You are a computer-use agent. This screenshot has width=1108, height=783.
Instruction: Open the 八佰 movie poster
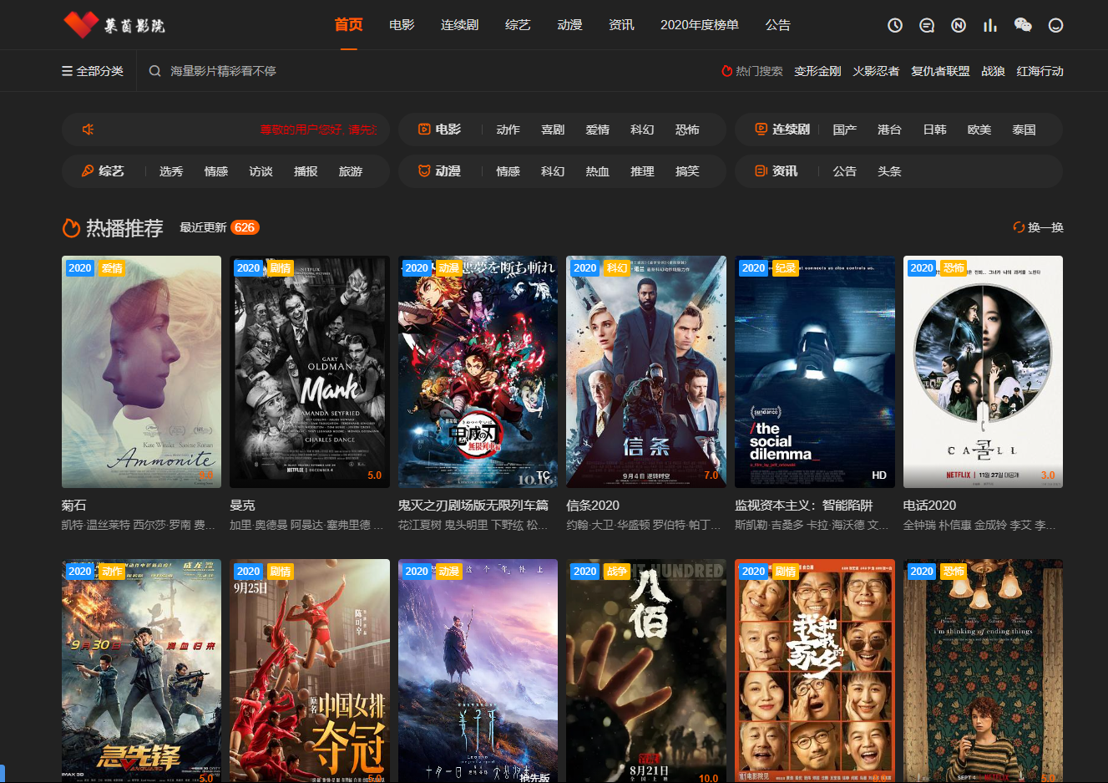click(646, 671)
